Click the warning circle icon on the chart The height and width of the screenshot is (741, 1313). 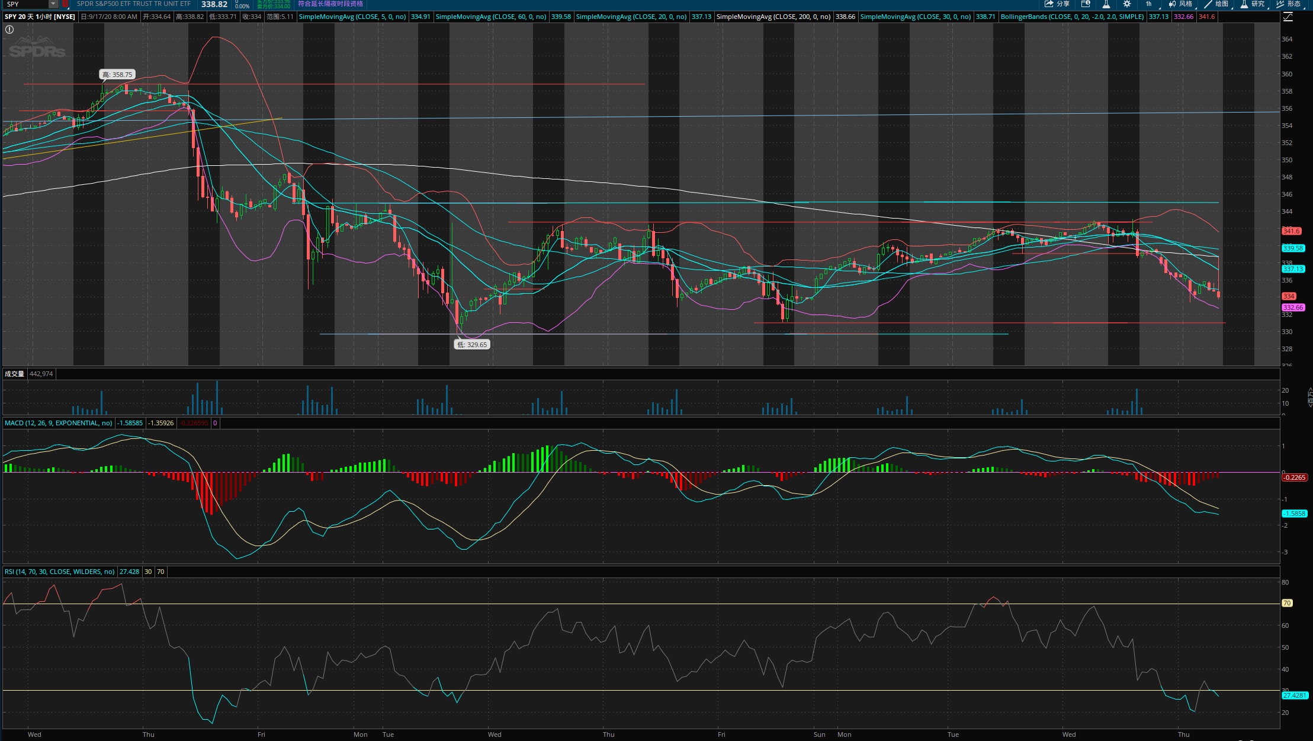tap(9, 30)
